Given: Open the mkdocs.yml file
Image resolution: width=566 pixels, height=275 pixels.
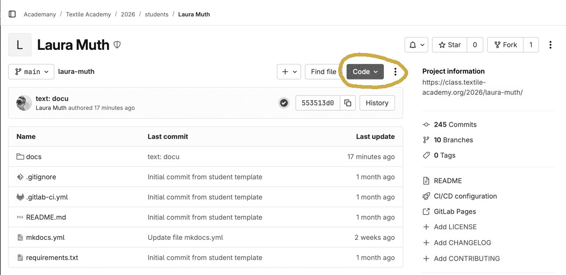Looking at the screenshot, I should point(45,237).
